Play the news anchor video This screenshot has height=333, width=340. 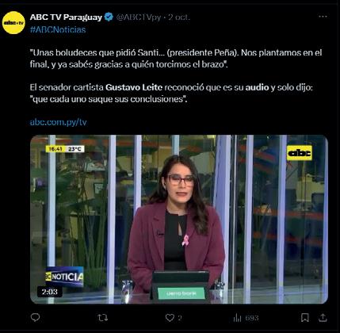179,220
